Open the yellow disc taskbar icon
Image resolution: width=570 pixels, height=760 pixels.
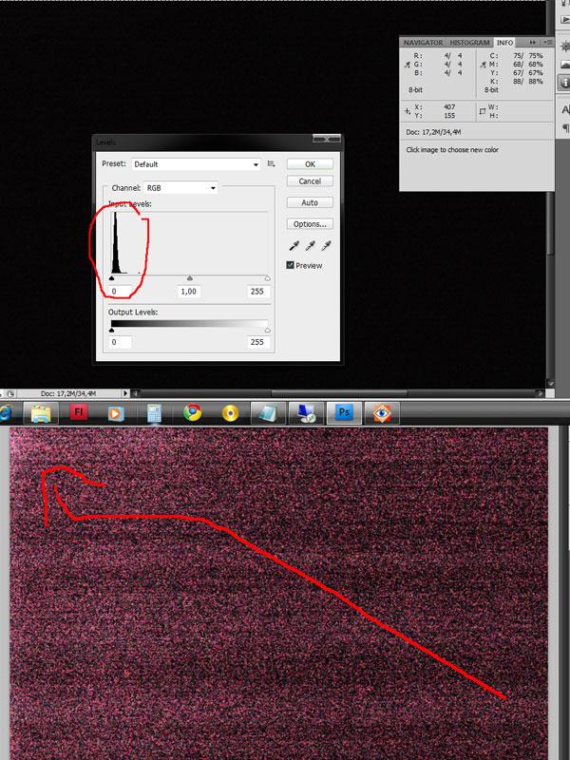230,413
